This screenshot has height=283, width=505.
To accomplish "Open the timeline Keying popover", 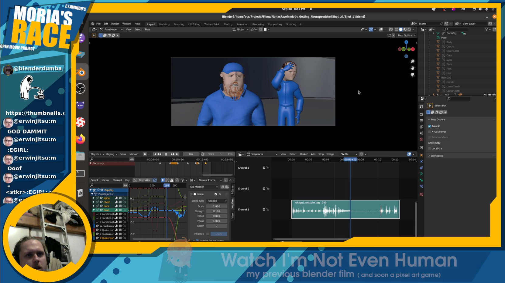I will pos(112,154).
